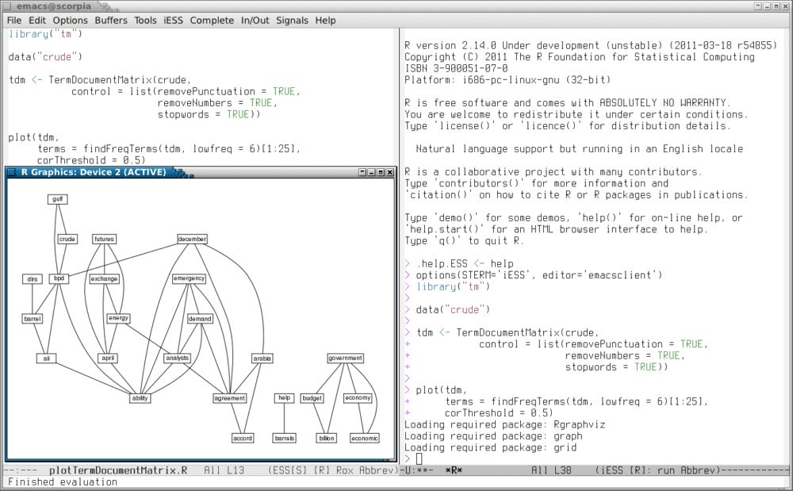Expand the iESS menu
The width and height of the screenshot is (793, 491).
tap(174, 20)
